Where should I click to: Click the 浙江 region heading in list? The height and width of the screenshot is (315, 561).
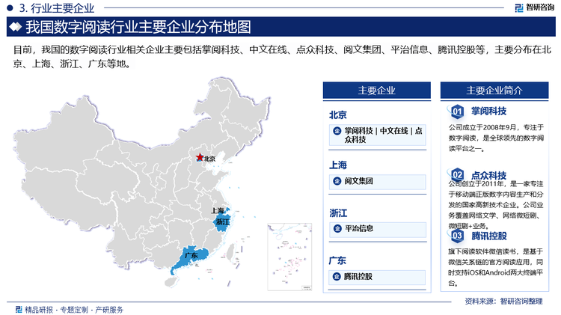click(x=338, y=213)
